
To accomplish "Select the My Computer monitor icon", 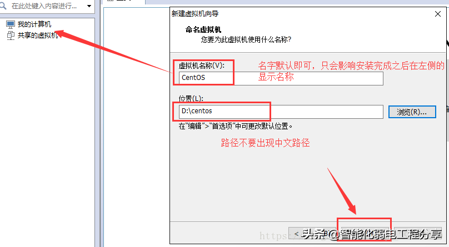I will pos(10,24).
